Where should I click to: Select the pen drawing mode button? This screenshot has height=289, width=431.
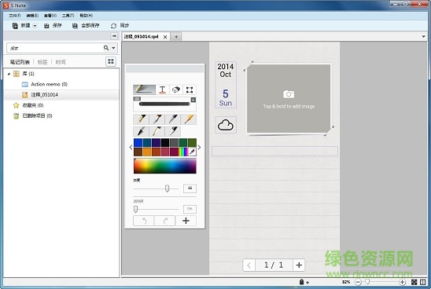(x=144, y=90)
